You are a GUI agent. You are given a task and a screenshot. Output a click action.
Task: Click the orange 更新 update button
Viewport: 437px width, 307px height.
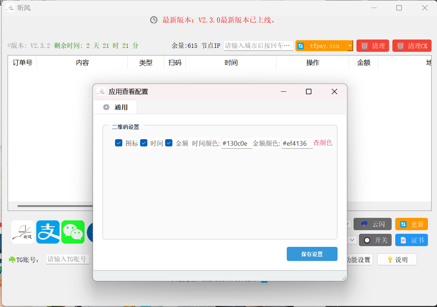coord(411,224)
